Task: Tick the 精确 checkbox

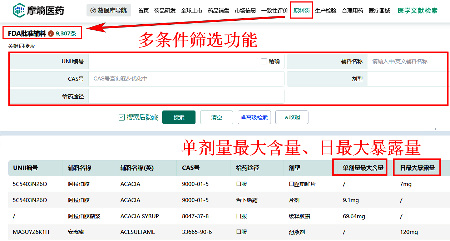Action: point(264,61)
